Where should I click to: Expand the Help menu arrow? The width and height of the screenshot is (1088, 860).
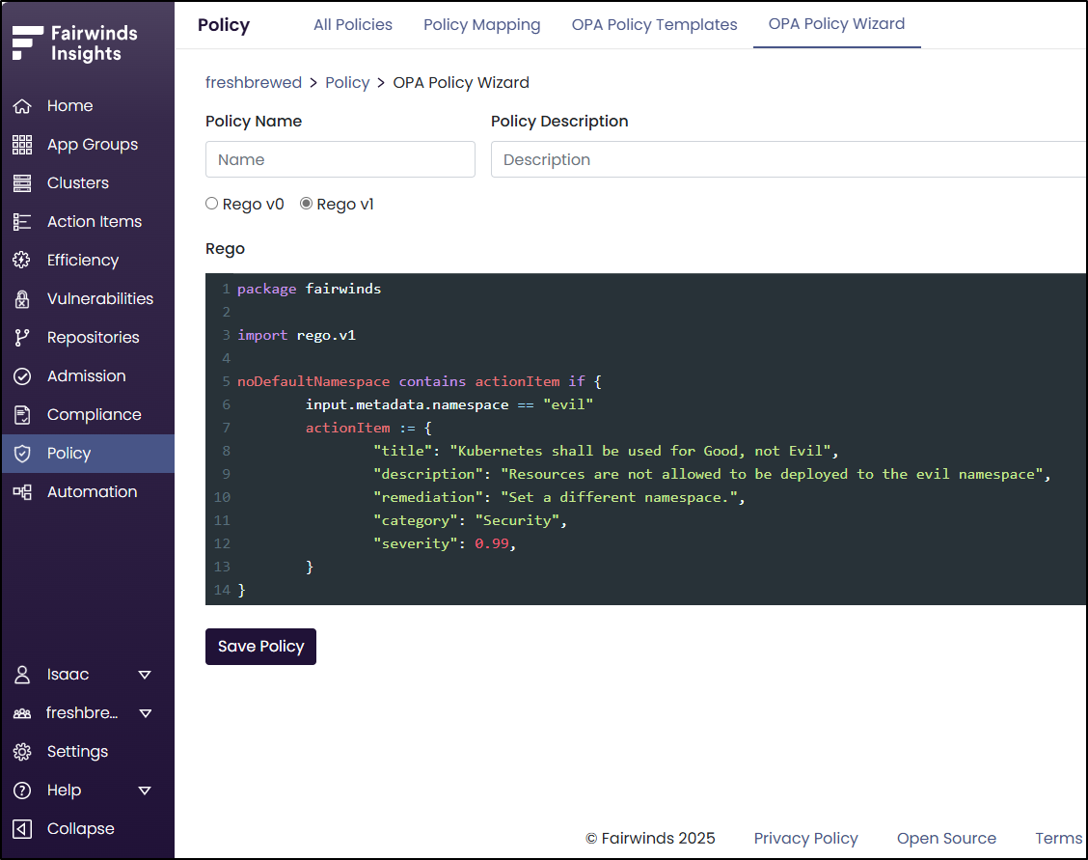point(145,791)
